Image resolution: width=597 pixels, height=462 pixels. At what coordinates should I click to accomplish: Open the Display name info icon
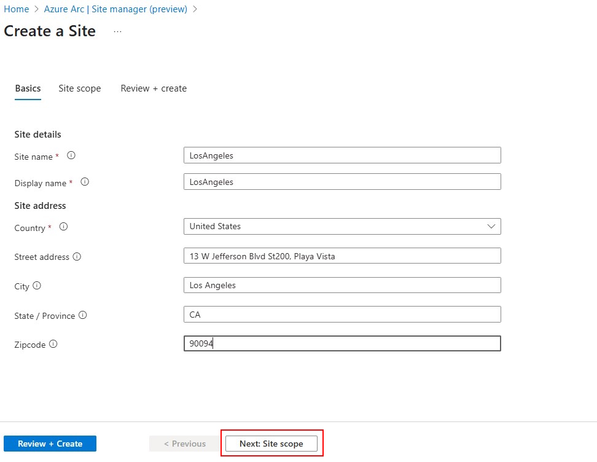point(85,182)
